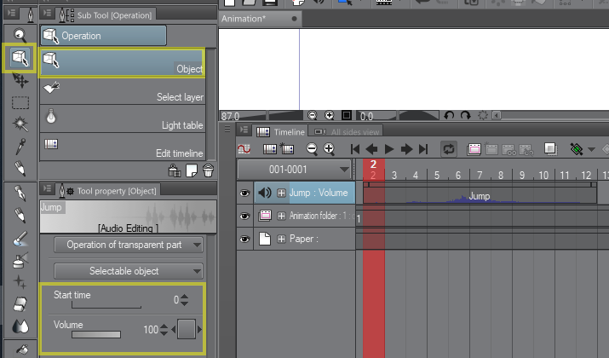Click the Start time stepper arrows
This screenshot has width=609, height=358.
coord(185,300)
